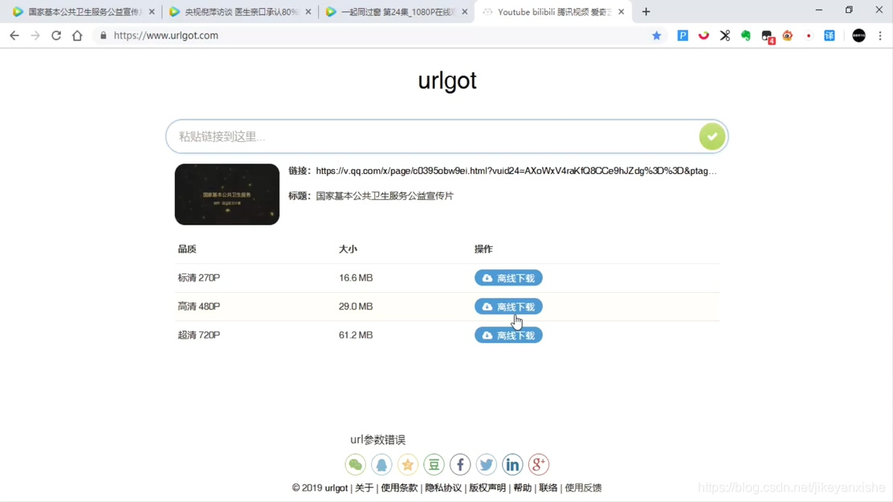Open the 版权声明 footer link
Viewport: 893px width, 502px height.
tap(487, 488)
